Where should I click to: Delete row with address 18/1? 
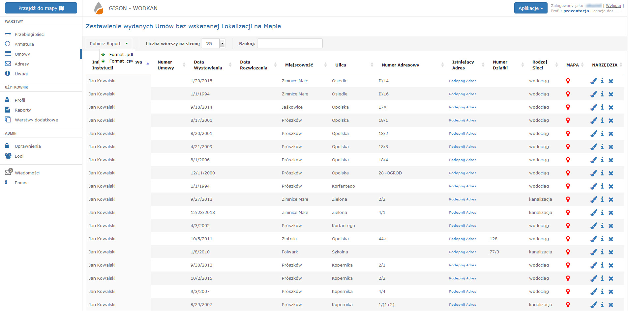611,120
